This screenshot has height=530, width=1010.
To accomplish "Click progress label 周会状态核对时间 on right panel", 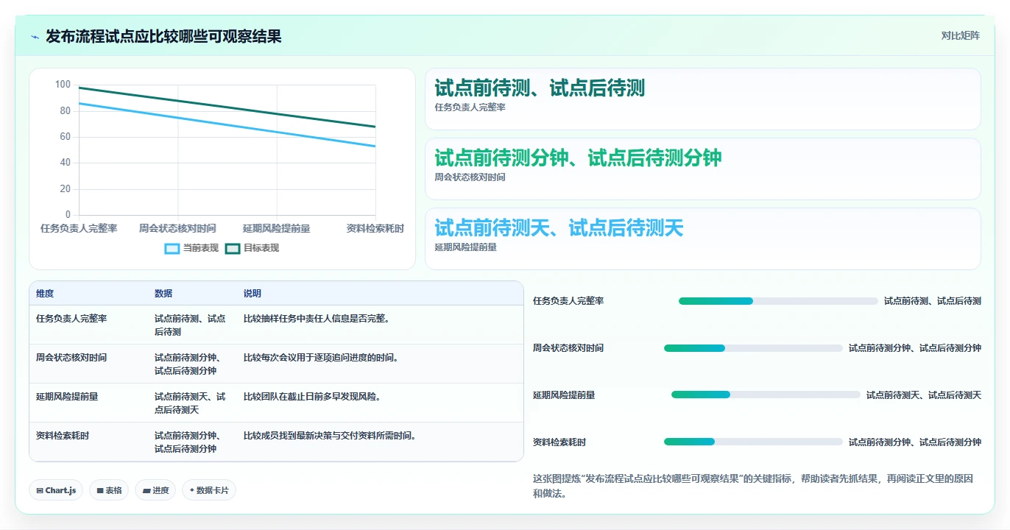I will pos(568,348).
